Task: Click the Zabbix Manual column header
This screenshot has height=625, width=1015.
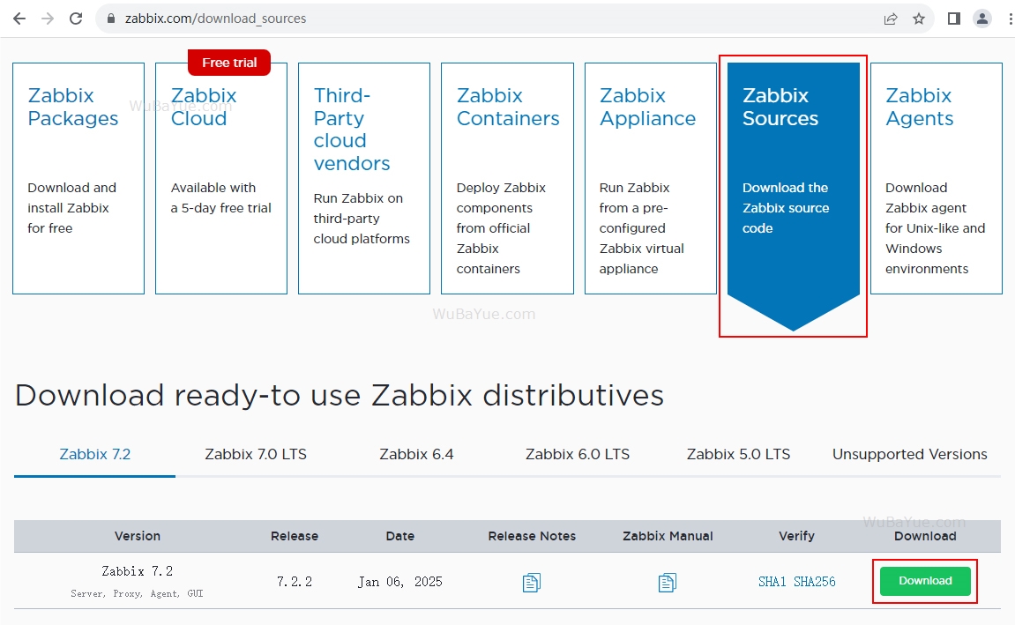Action: [x=668, y=536]
